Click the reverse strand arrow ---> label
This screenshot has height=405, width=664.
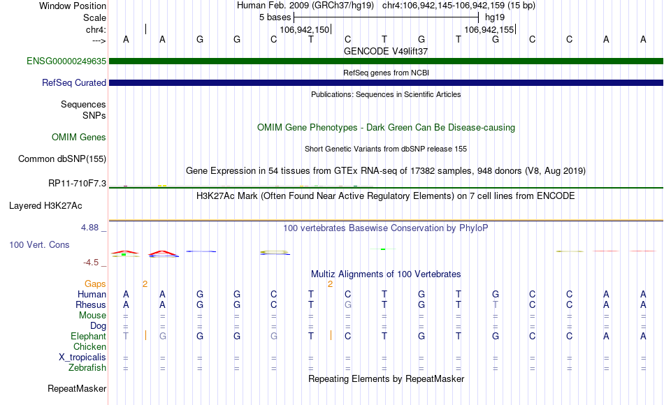pyautogui.click(x=99, y=40)
